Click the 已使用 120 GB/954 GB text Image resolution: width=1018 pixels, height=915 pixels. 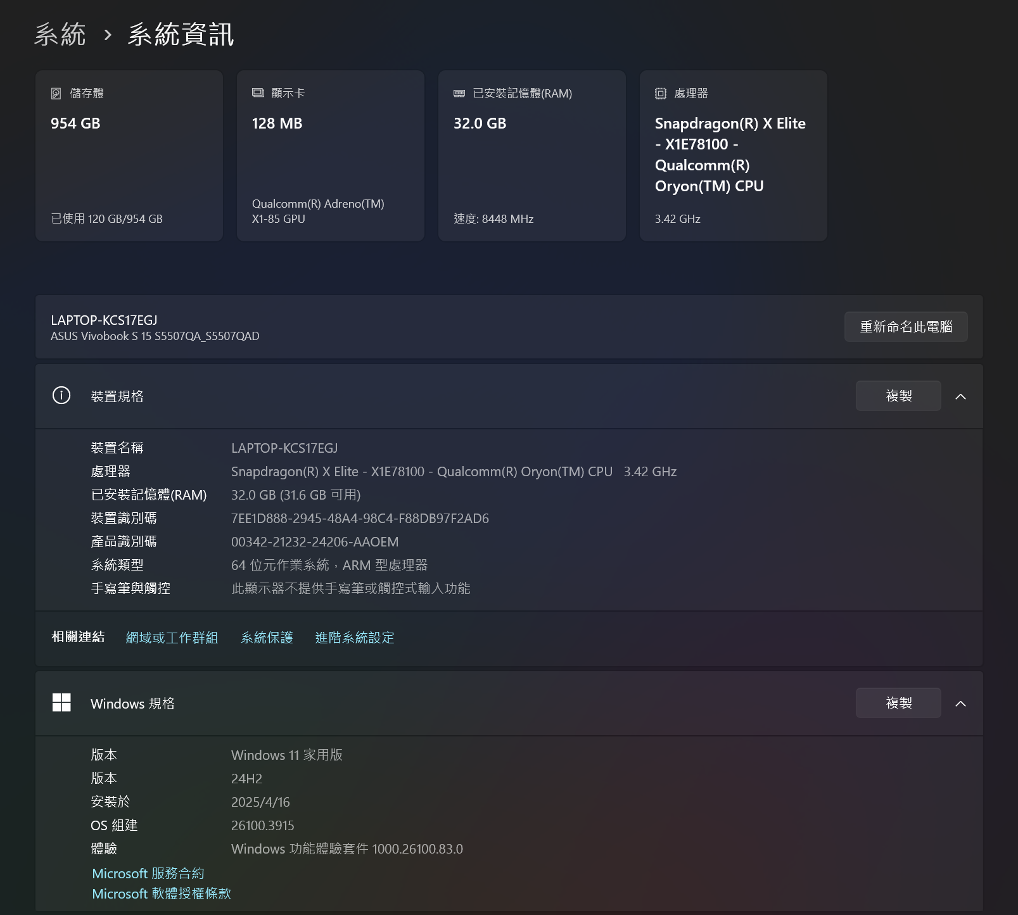click(106, 218)
